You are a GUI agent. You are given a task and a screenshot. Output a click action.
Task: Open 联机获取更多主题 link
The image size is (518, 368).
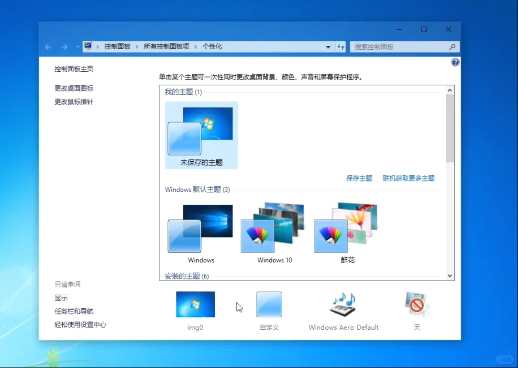(x=409, y=178)
